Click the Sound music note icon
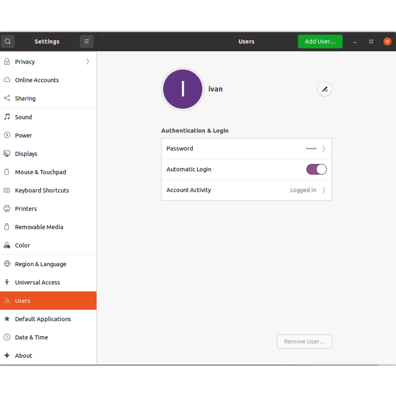The height and width of the screenshot is (396, 396). (x=7, y=117)
